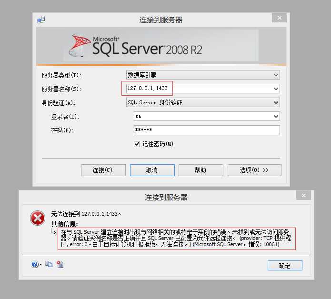Click the server icon in connect dialog title bar

click(x=41, y=20)
